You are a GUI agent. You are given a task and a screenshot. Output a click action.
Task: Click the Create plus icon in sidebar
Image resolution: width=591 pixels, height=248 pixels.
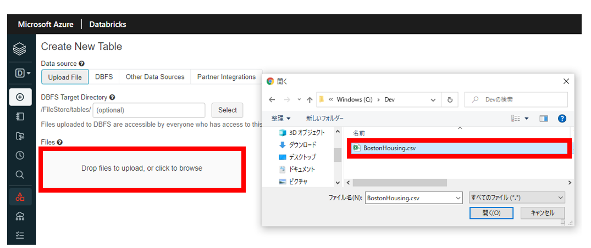pyautogui.click(x=20, y=97)
